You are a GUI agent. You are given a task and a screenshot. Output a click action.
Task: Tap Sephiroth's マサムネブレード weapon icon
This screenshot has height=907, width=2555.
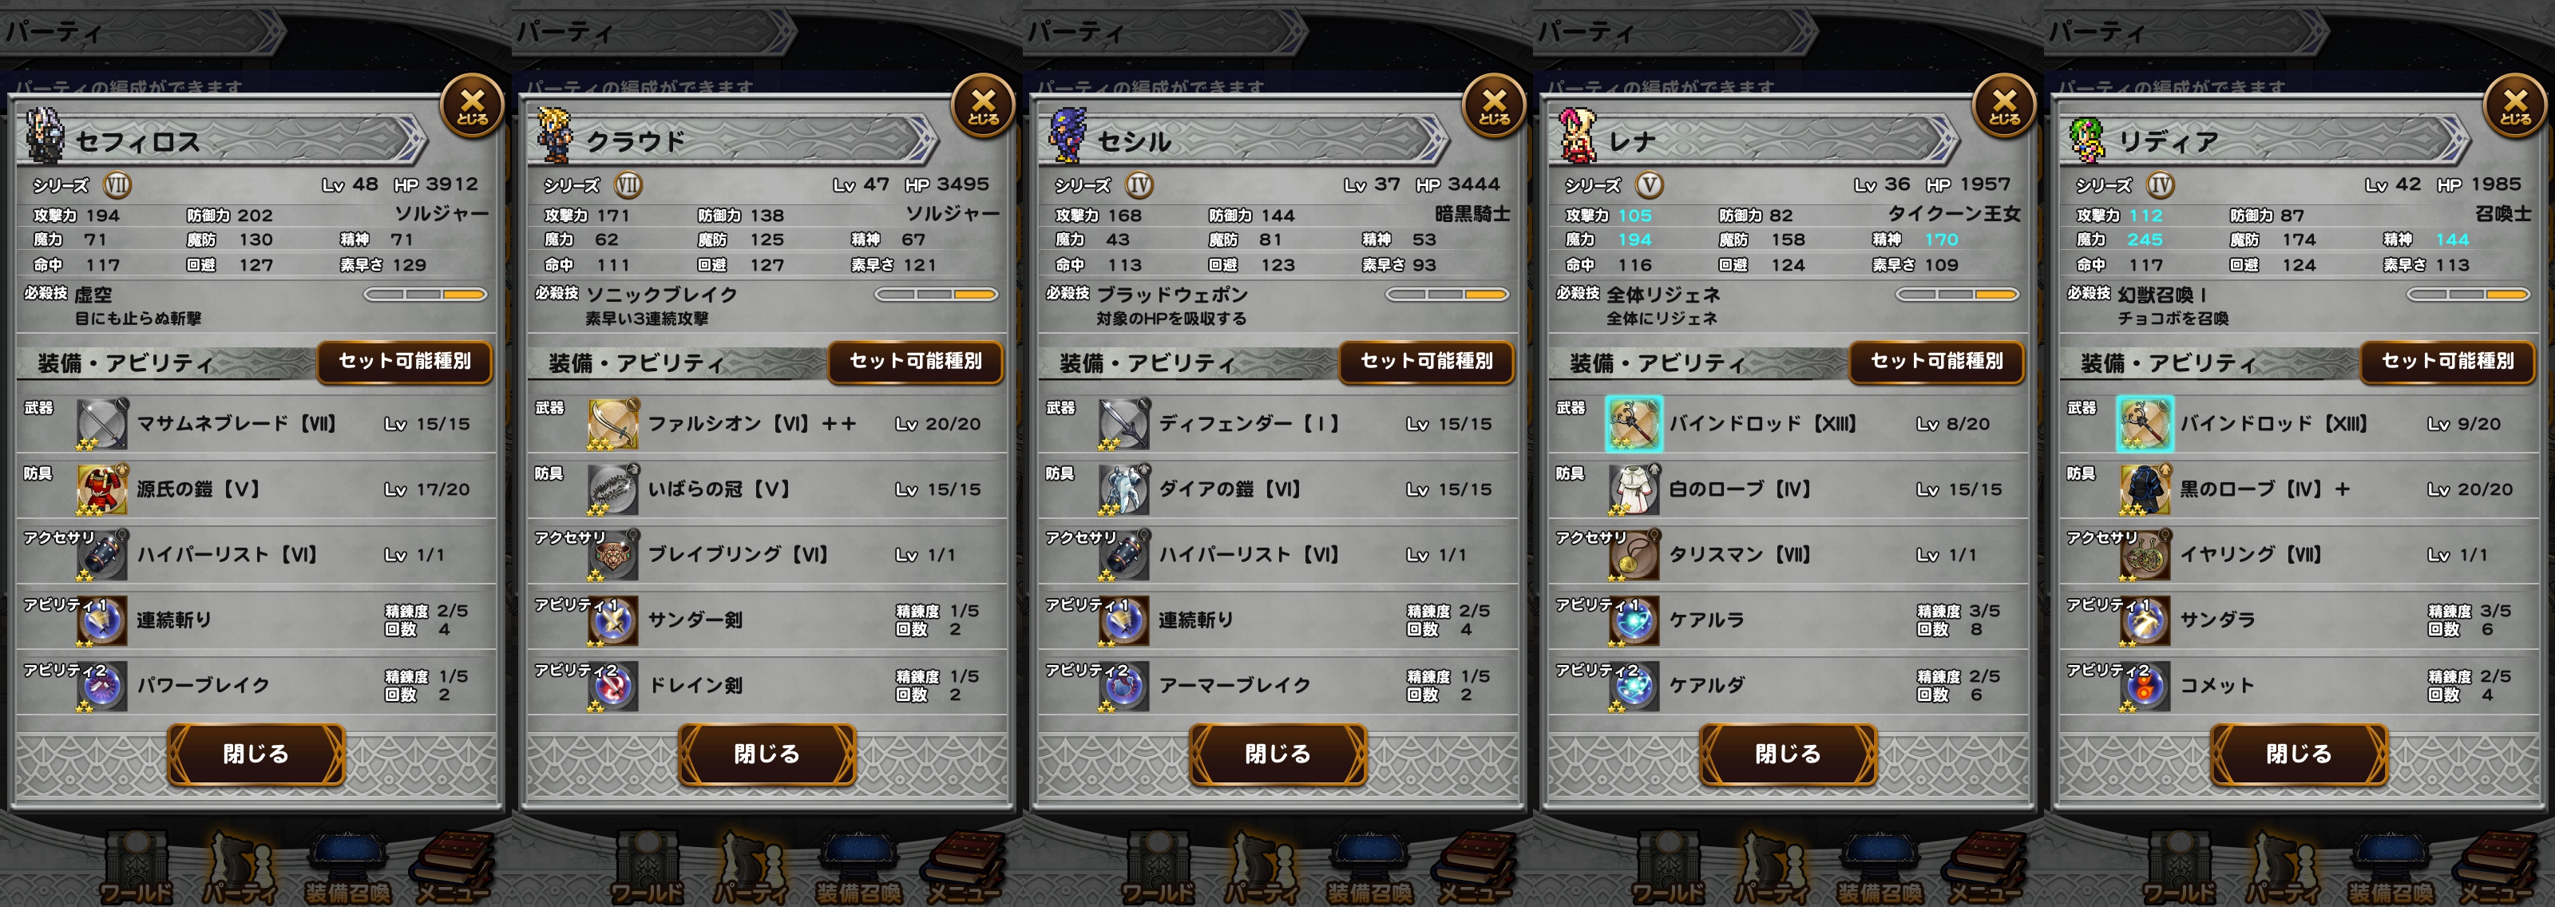tap(102, 424)
